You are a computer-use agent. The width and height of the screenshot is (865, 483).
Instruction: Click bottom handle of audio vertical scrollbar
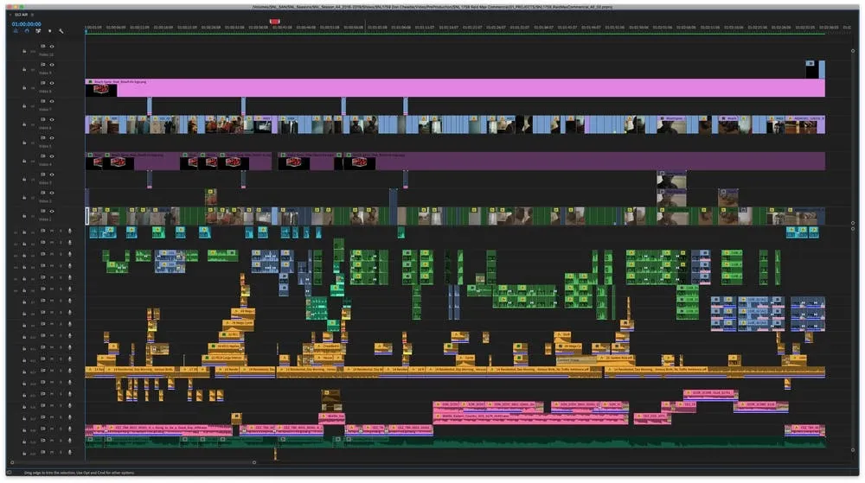tap(853, 450)
